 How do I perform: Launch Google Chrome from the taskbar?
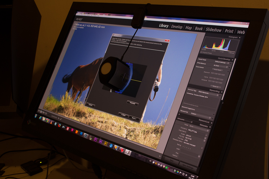[47, 121]
